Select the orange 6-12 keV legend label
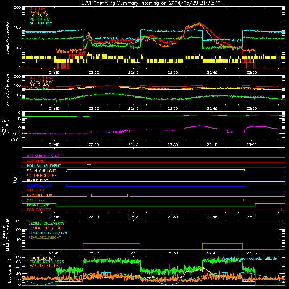Screen dimensions: 289x289 39,12
